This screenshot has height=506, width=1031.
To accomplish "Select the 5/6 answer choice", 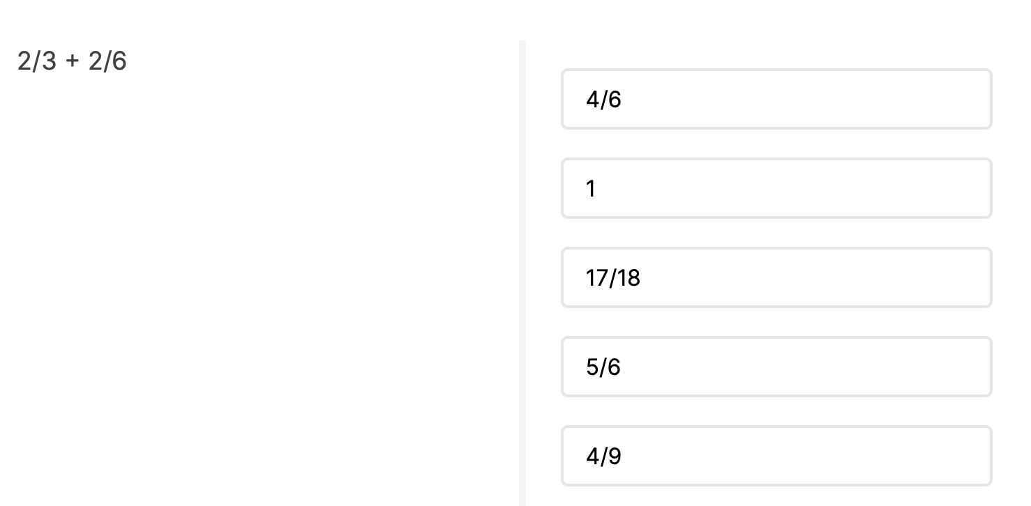I will pyautogui.click(x=776, y=367).
